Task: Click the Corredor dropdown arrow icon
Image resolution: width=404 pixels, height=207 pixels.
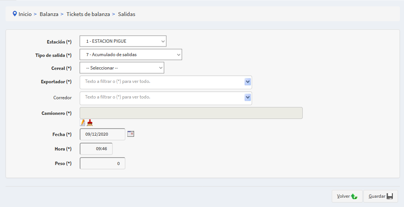Action: [x=248, y=97]
